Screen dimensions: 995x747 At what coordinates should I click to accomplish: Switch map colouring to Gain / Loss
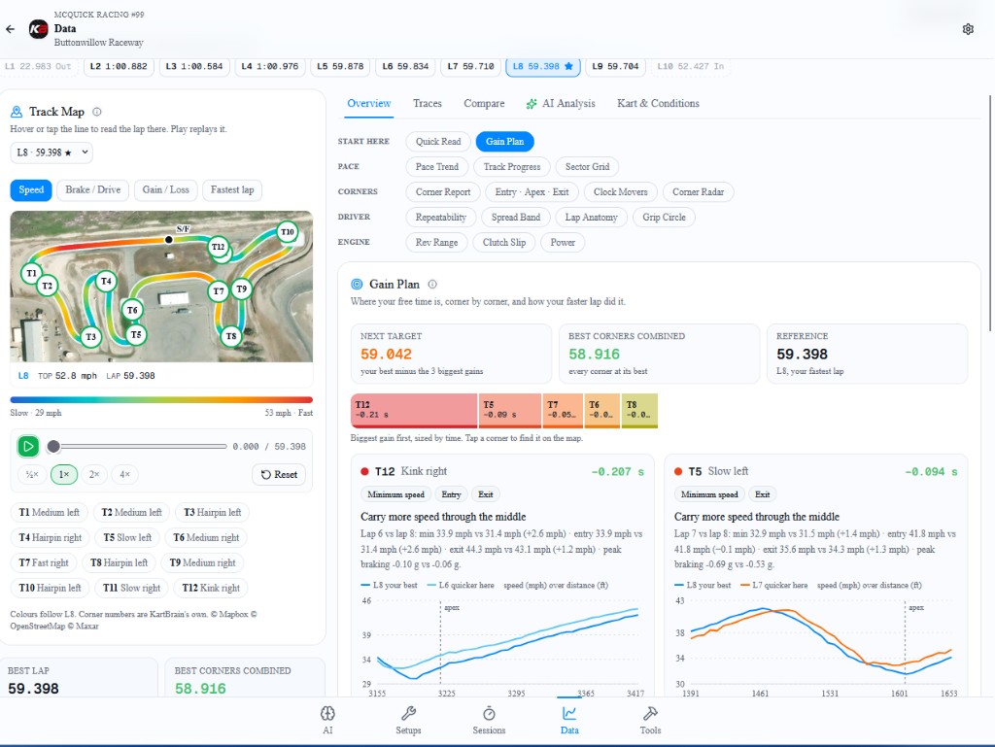click(x=165, y=189)
